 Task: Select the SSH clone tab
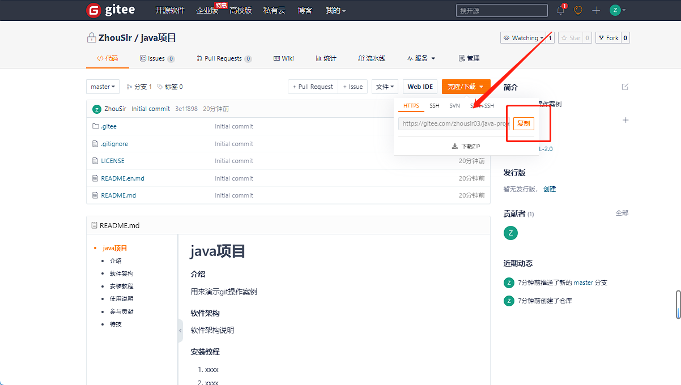click(x=434, y=106)
